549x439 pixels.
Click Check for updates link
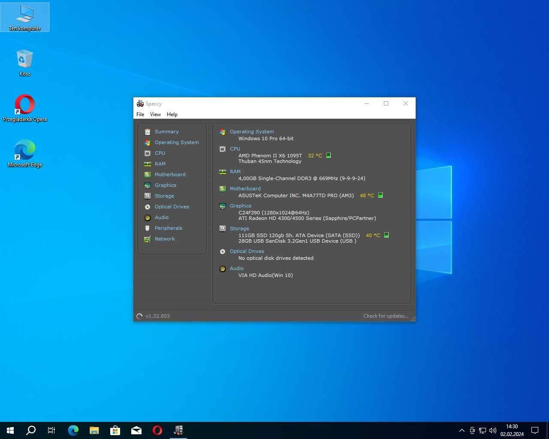point(386,316)
